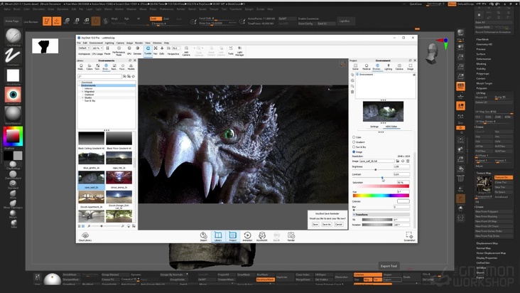
Task: Select the Tumble camera tool
Action: tap(148, 50)
